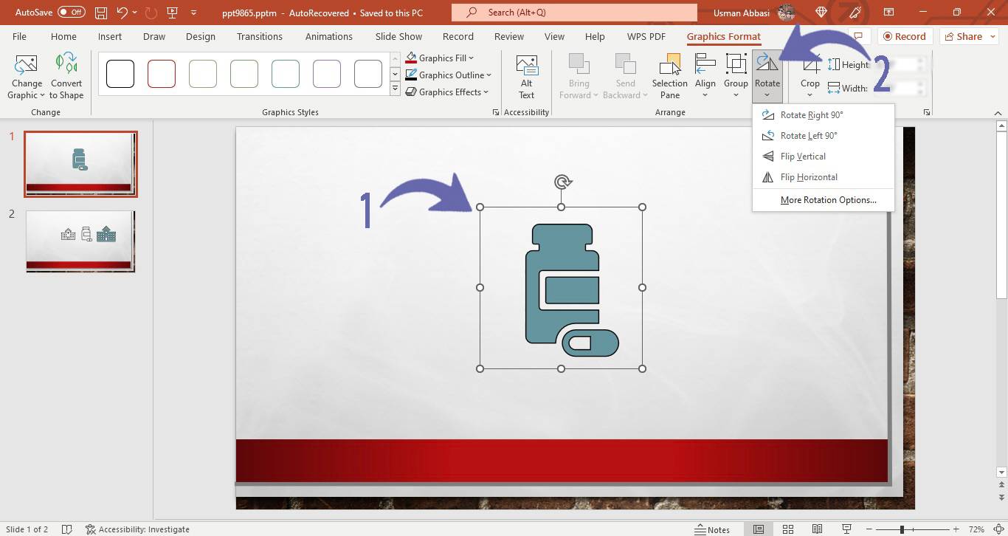Open the Comments icon
The image size is (1008, 536).
[857, 36]
